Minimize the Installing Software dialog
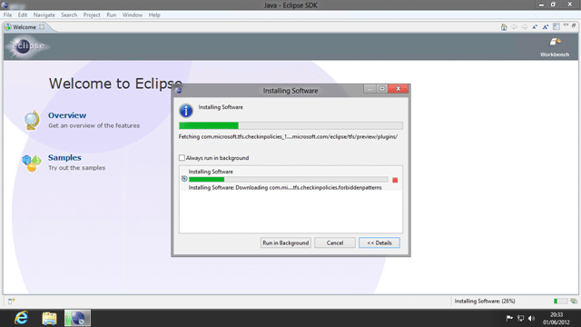 [x=369, y=89]
